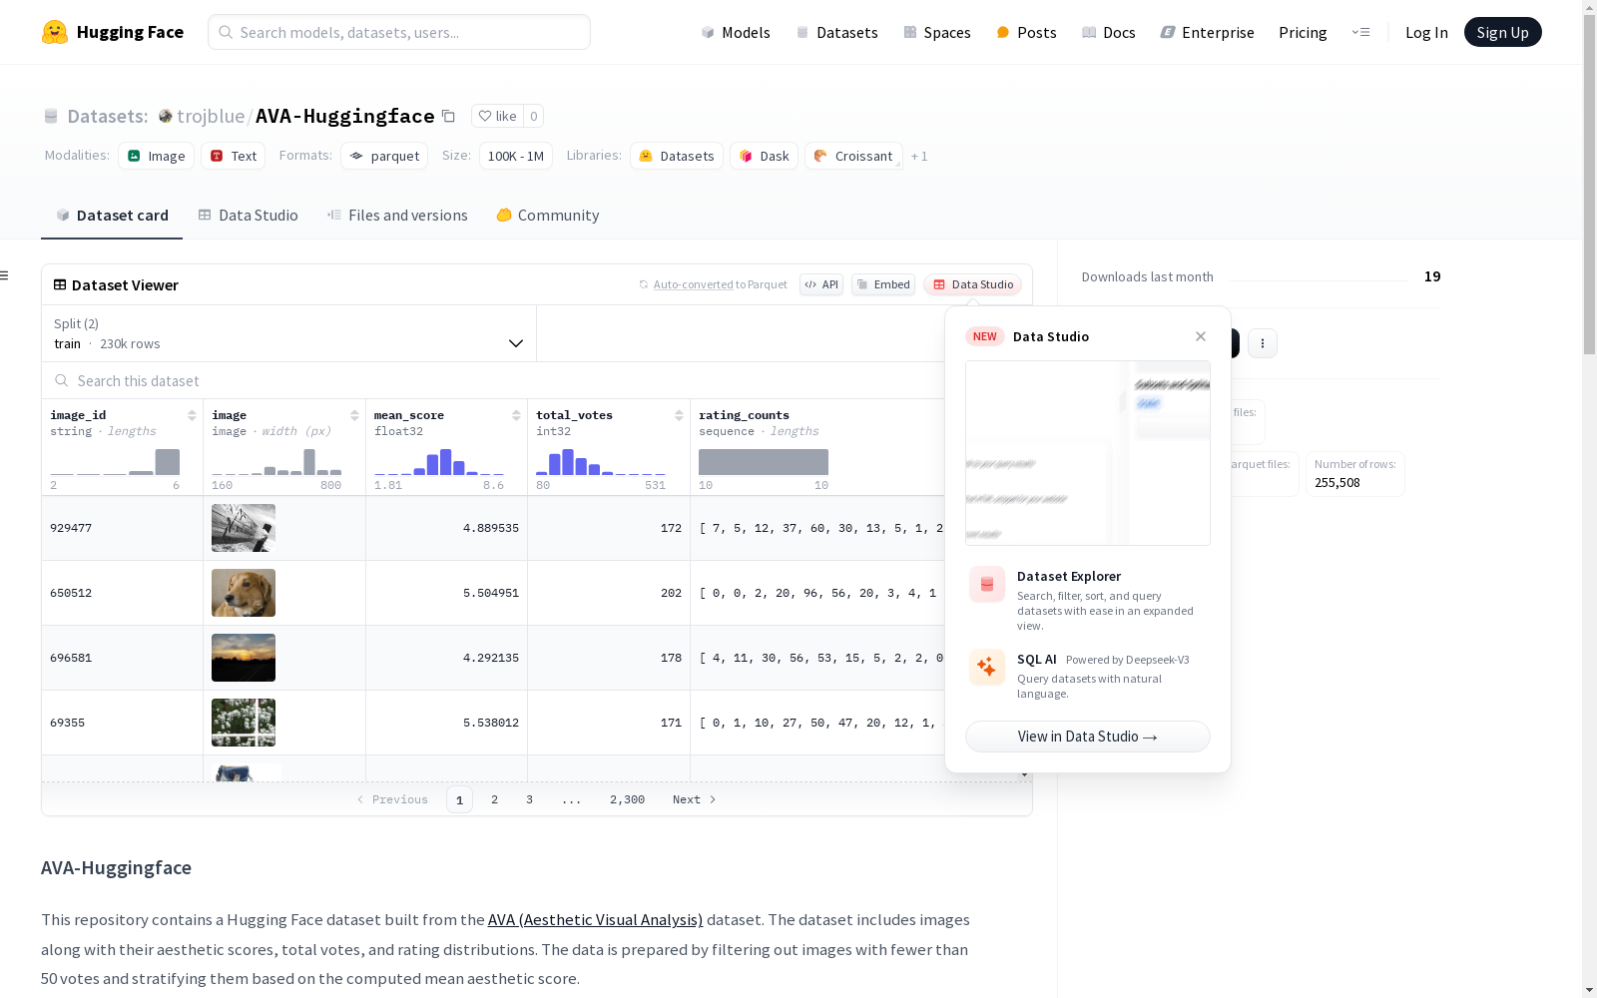Jump to page 2,300 of the dataset

click(628, 799)
